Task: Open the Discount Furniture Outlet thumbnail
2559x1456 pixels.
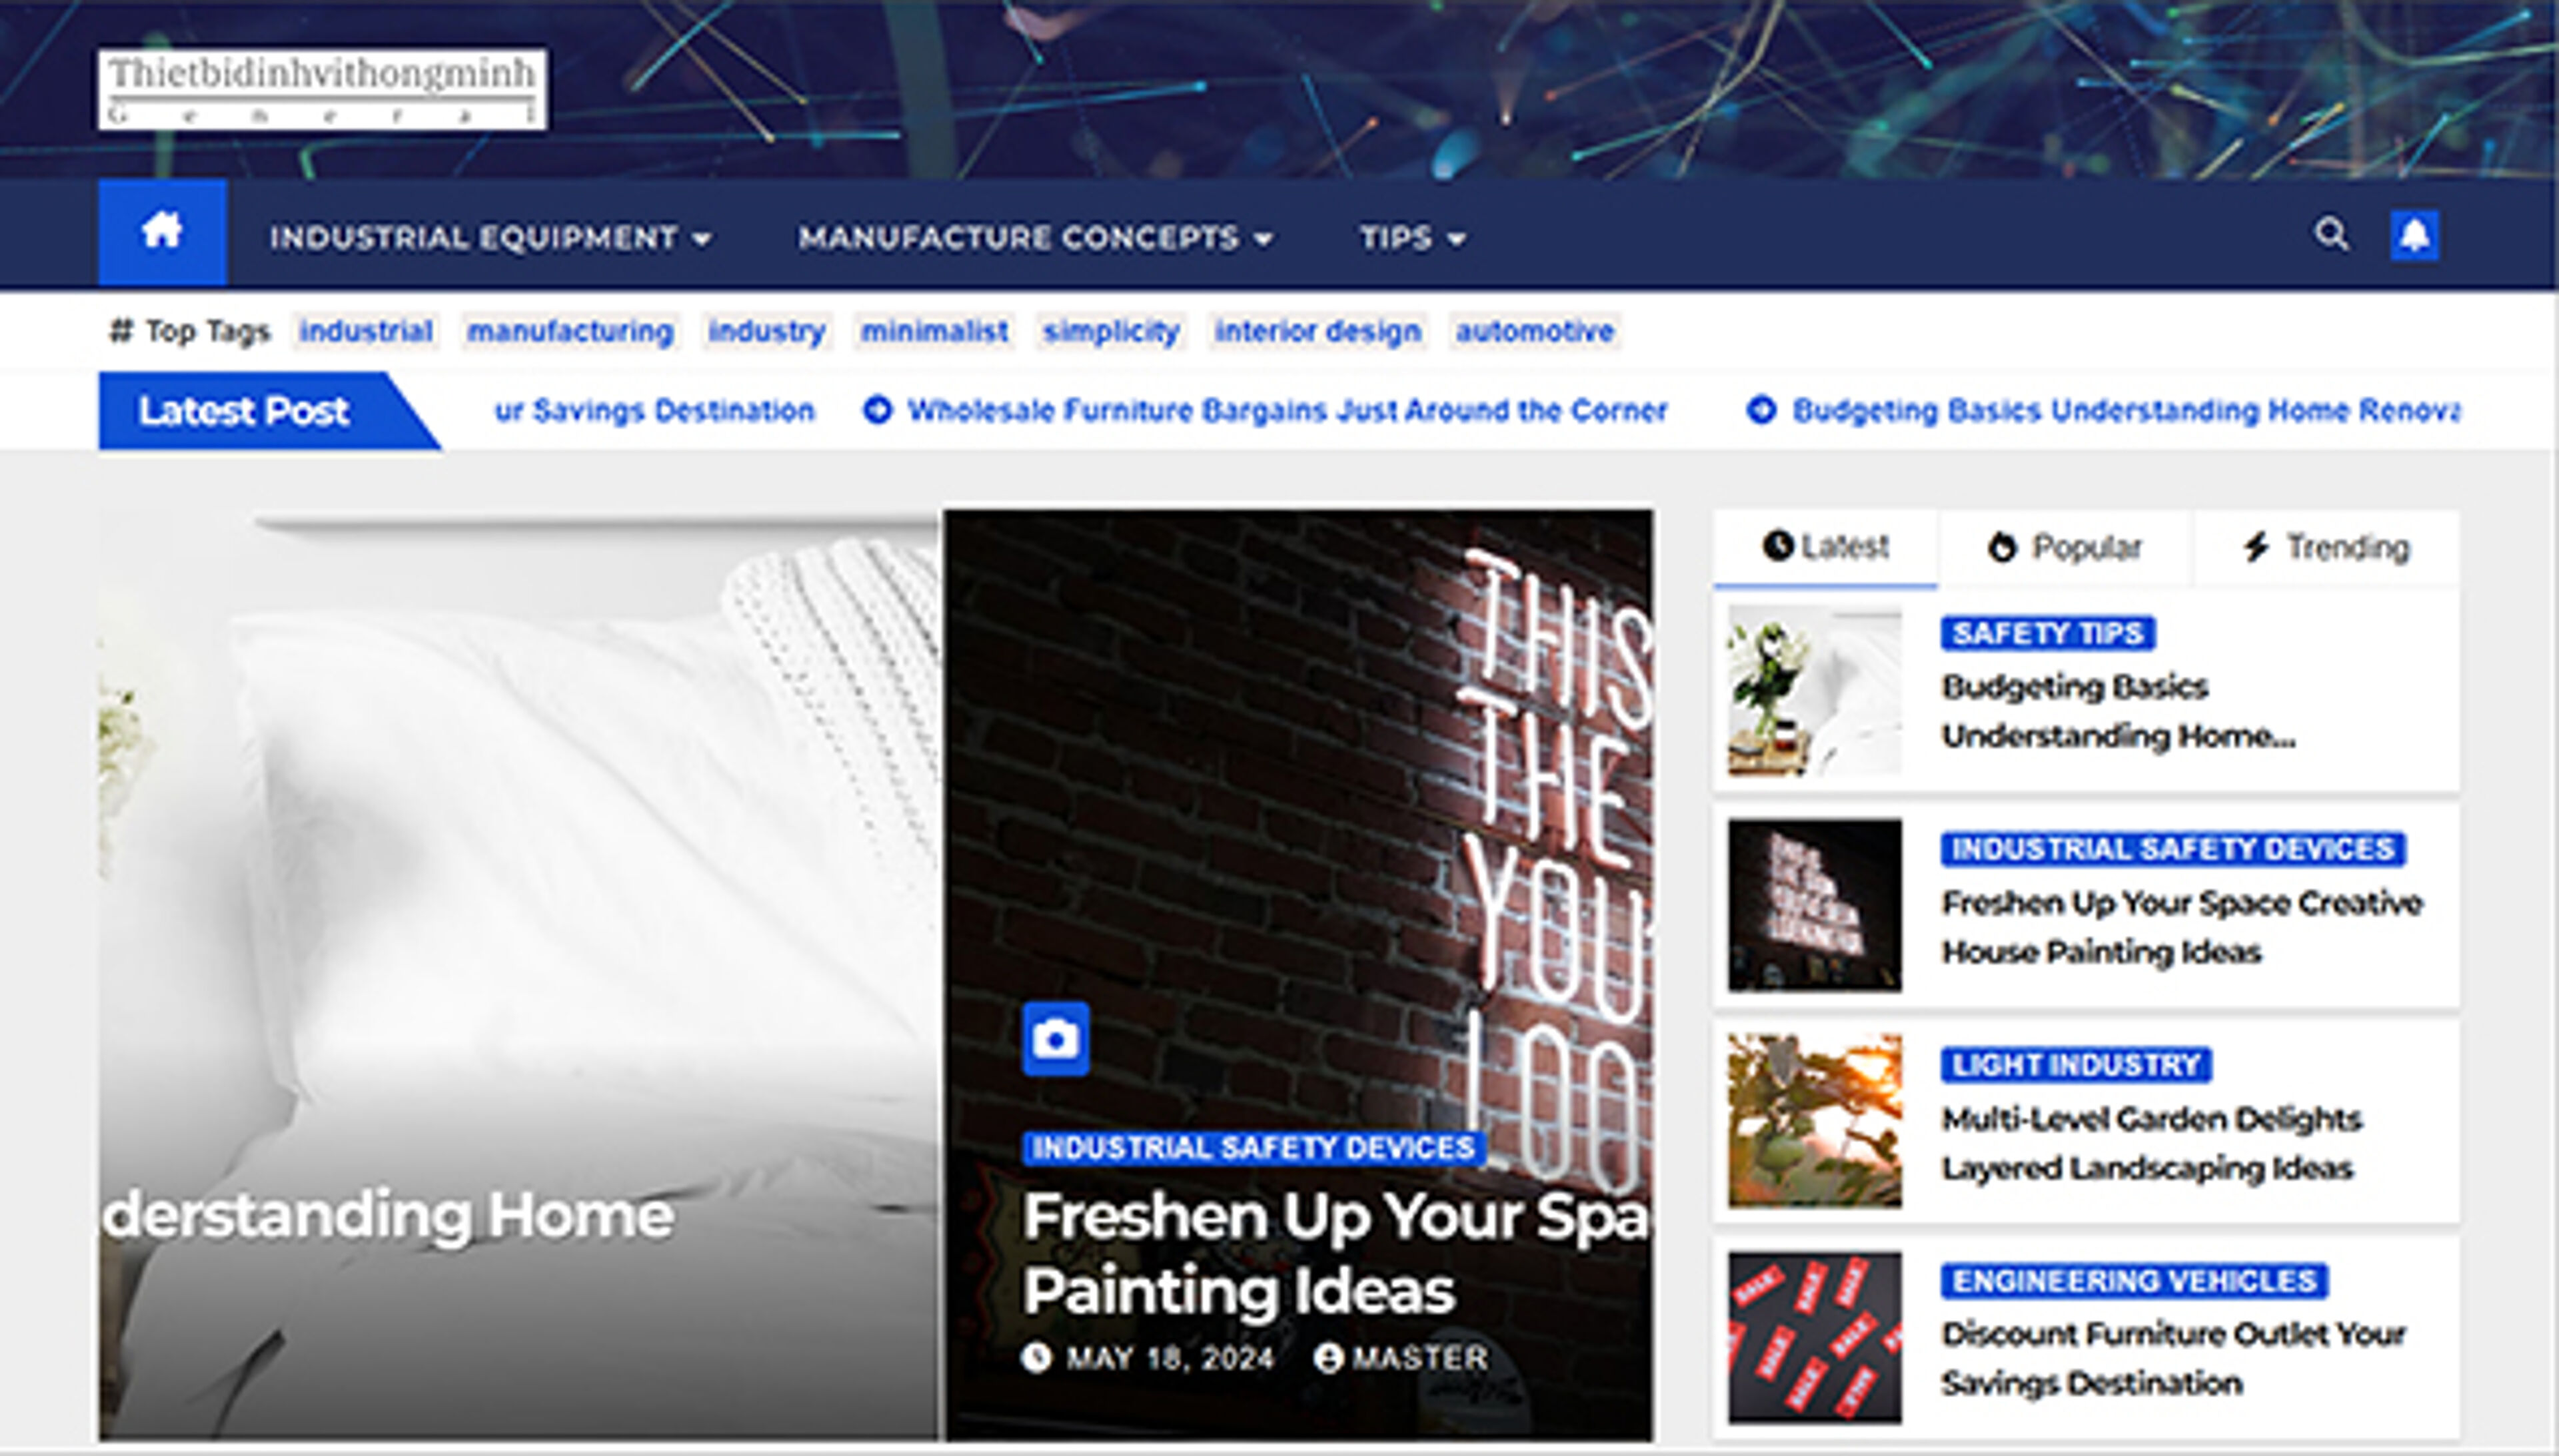Action: 1815,1337
